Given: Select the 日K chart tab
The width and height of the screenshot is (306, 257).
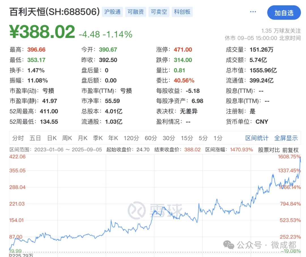Looking at the screenshot, I should pos(52,138).
